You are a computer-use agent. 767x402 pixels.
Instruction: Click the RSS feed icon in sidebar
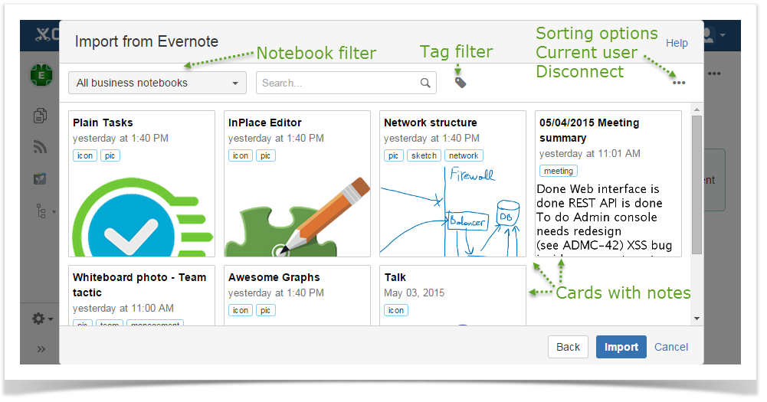(x=40, y=148)
